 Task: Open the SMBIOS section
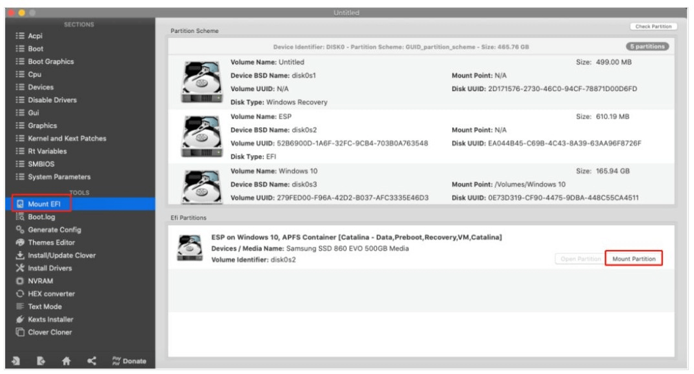coord(41,164)
